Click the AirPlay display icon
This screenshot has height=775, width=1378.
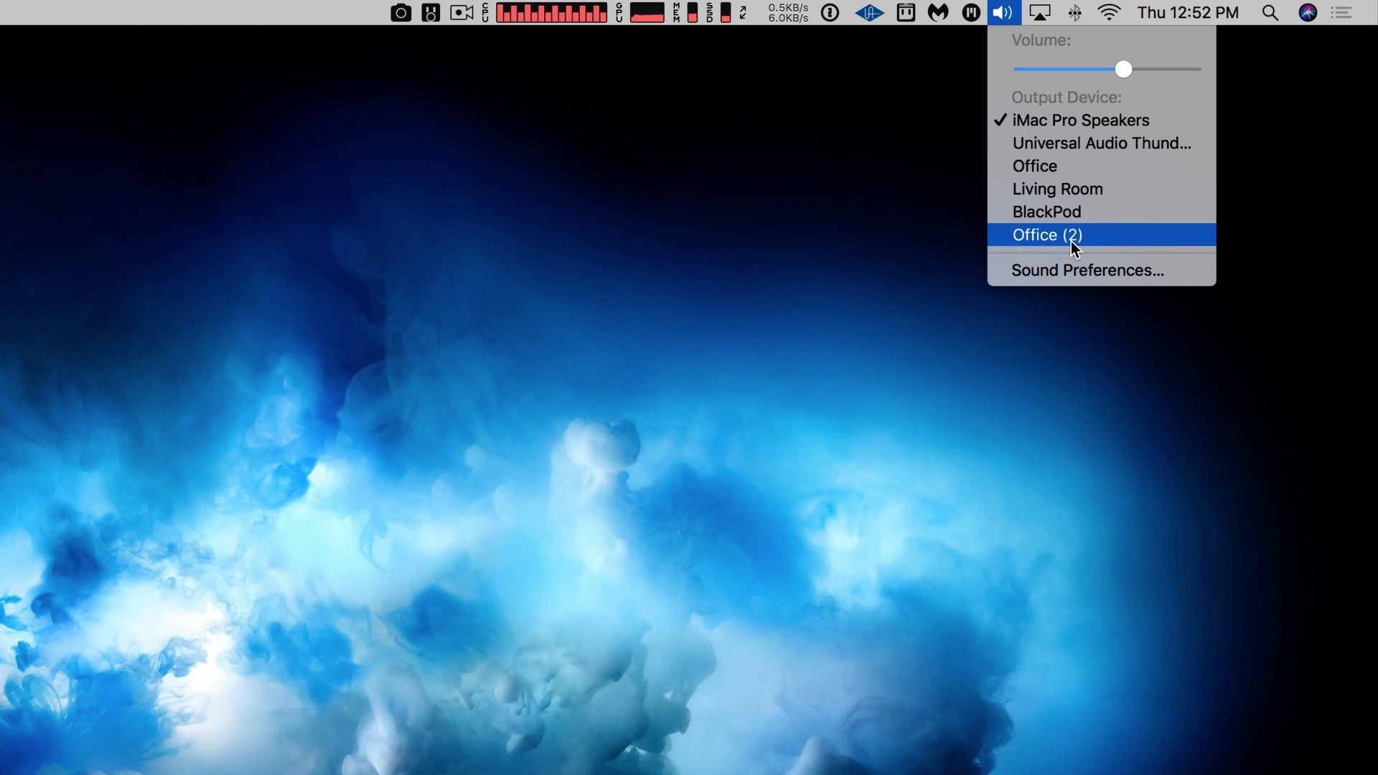pos(1039,13)
